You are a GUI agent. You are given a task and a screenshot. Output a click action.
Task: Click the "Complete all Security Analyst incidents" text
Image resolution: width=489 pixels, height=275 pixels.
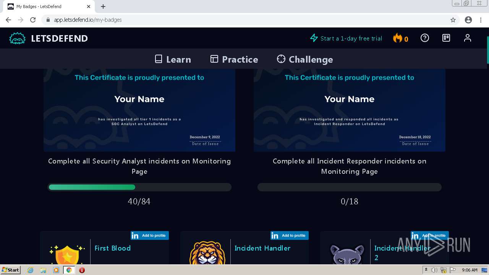click(x=139, y=166)
